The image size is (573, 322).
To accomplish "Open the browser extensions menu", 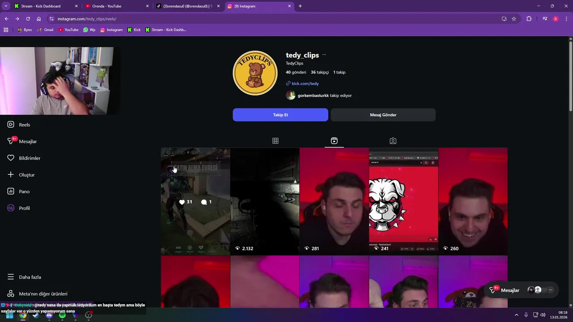I will (529, 19).
